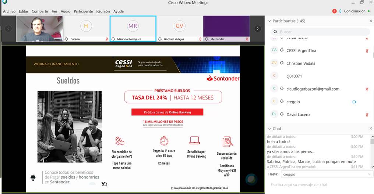Click the CV avatar for Christian Vadalá
This screenshot has width=374, height=194.
[x=274, y=63]
